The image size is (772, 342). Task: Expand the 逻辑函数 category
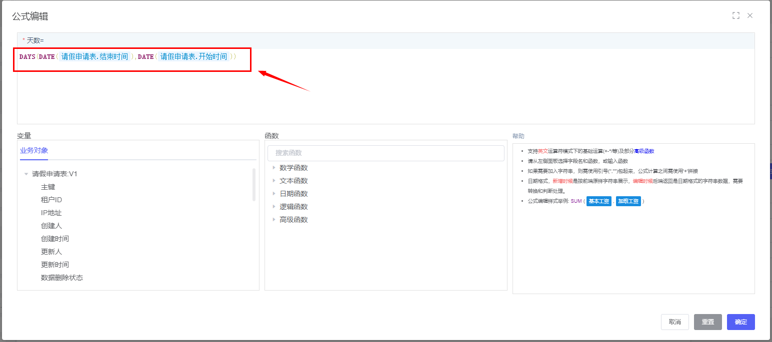pyautogui.click(x=274, y=207)
